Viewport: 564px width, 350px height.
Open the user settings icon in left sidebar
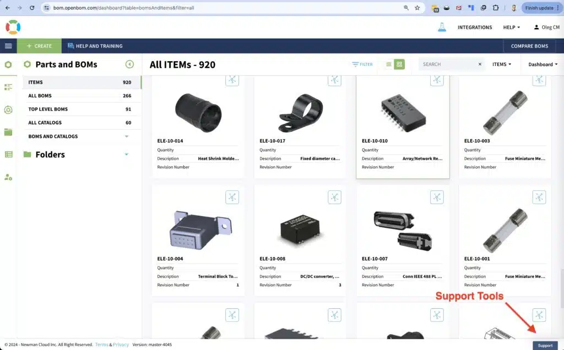[8, 177]
